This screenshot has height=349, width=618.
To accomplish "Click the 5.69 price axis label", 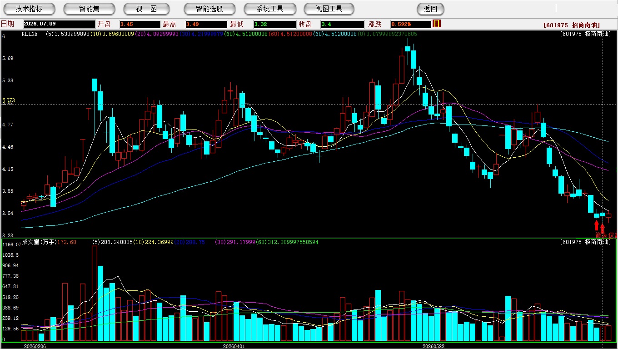I will (8, 59).
